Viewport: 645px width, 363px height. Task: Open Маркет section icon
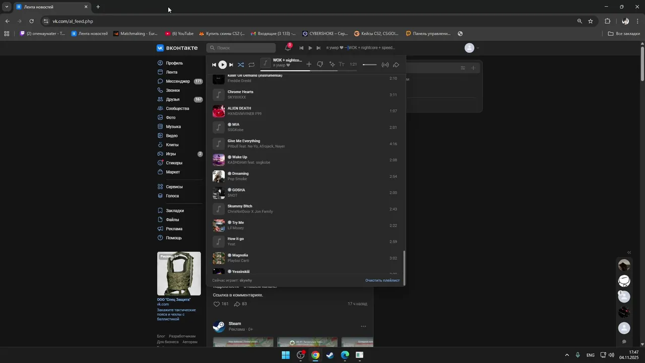(160, 172)
